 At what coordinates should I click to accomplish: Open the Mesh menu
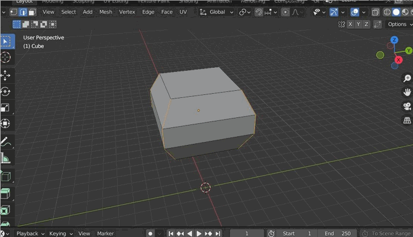point(105,12)
